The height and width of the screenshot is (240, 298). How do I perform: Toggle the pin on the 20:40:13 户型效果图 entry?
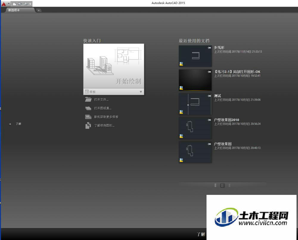tap(209, 144)
